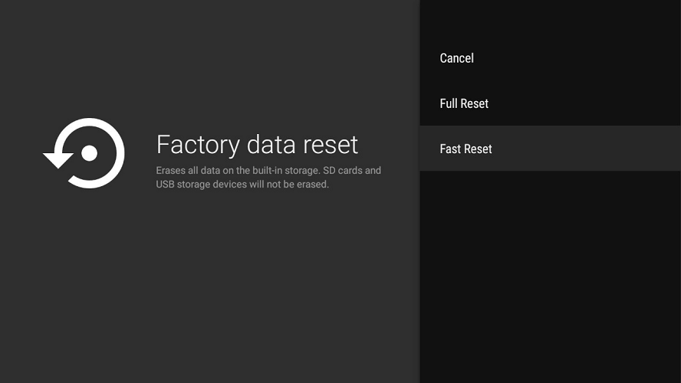Click the Factory data reset heading
The image size is (681, 383).
click(257, 145)
